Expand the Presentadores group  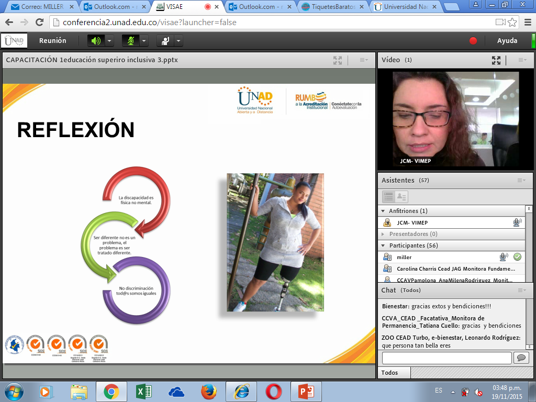383,234
